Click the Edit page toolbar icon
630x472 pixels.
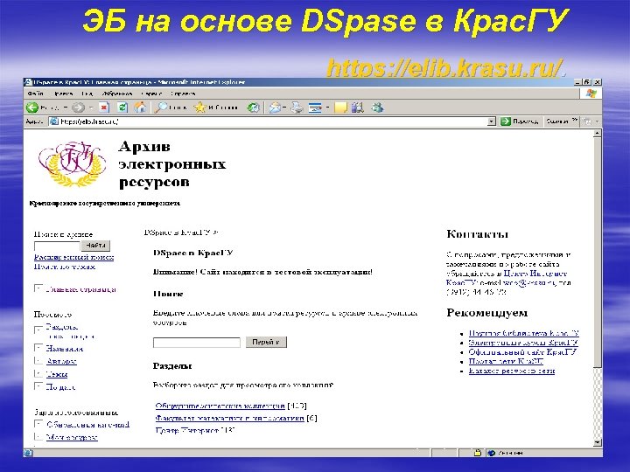(315, 108)
